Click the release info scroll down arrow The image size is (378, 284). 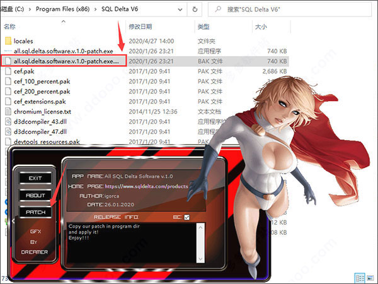point(200,259)
